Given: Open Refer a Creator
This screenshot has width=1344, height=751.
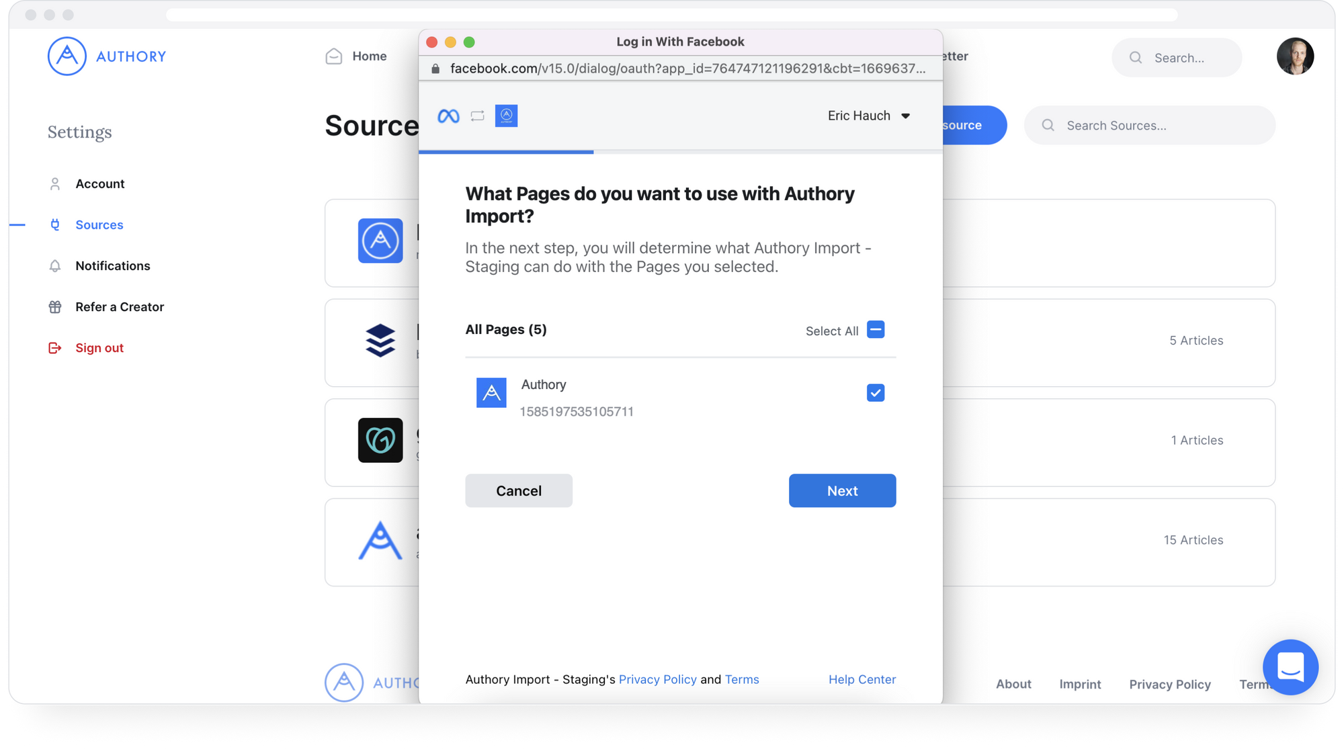Looking at the screenshot, I should pyautogui.click(x=119, y=307).
